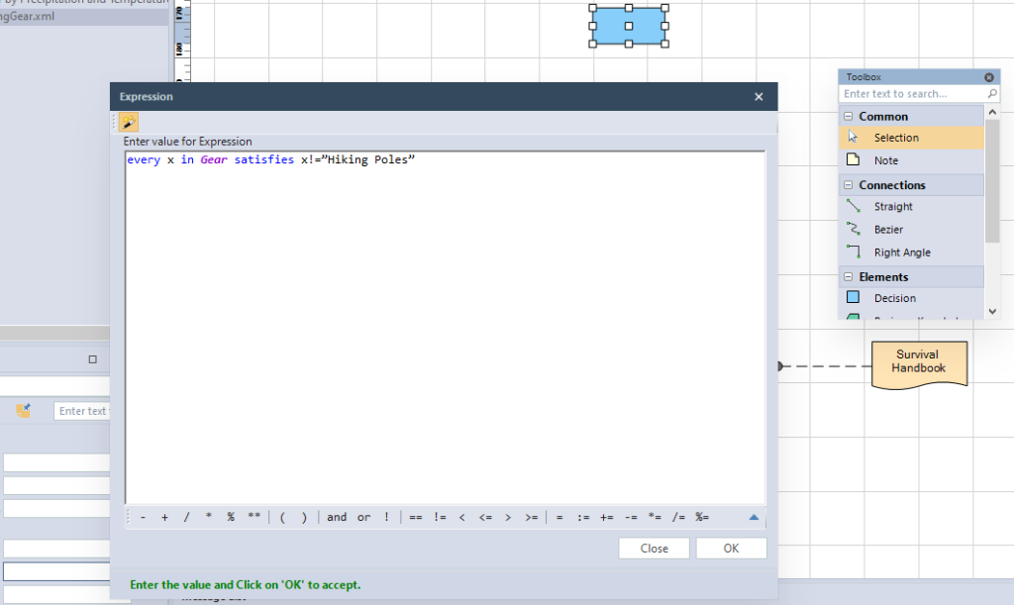Pick the Note tool in Toolbox
The height and width of the screenshot is (605, 1014).
[x=912, y=160]
